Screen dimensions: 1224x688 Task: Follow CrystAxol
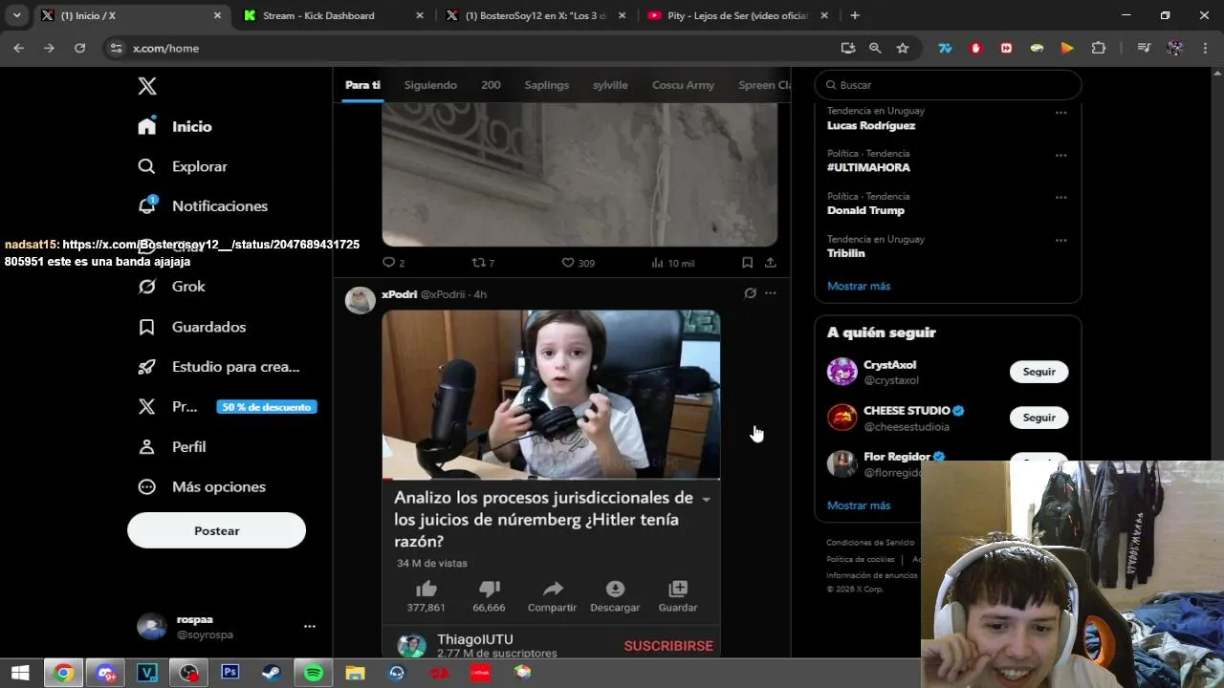pyautogui.click(x=1038, y=372)
